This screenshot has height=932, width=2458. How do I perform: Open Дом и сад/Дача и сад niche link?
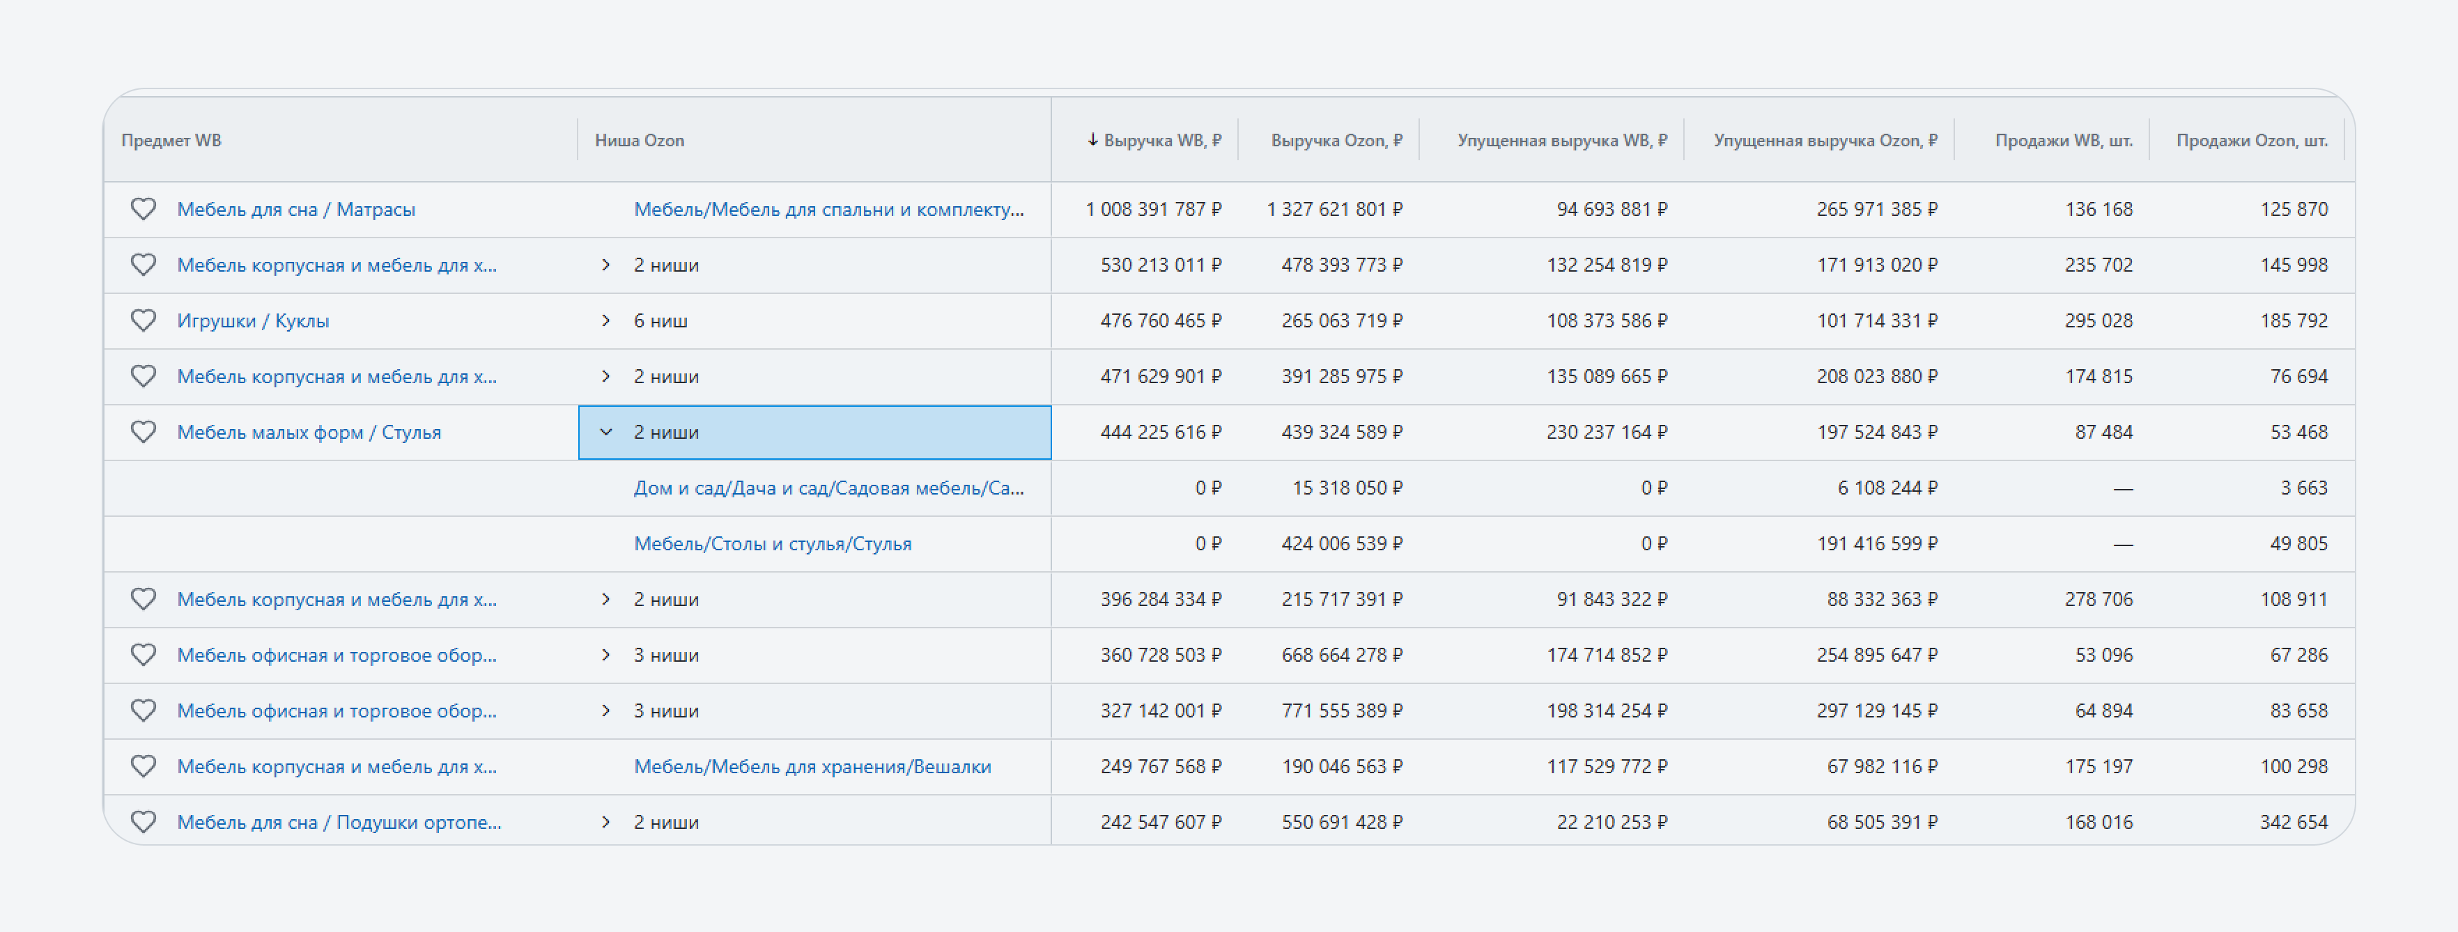(x=827, y=488)
